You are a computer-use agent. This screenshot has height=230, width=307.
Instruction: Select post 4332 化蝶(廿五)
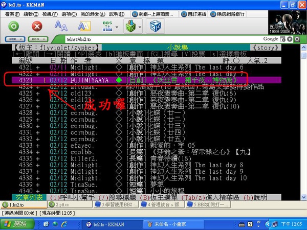[146, 139]
